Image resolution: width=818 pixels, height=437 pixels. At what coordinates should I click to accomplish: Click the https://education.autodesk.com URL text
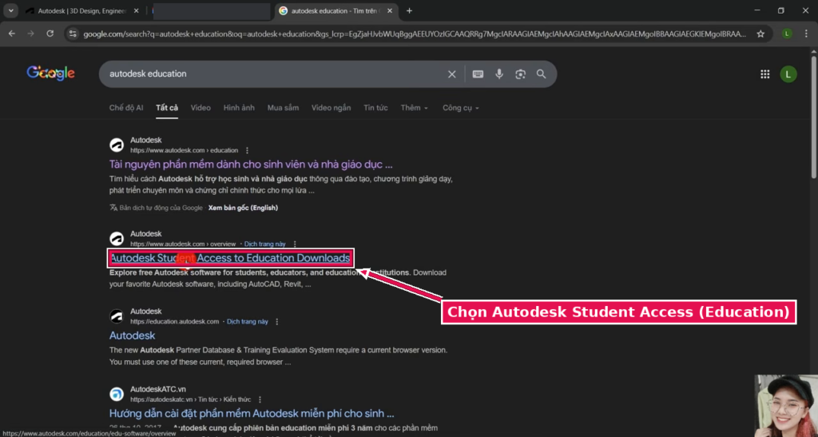pyautogui.click(x=174, y=322)
